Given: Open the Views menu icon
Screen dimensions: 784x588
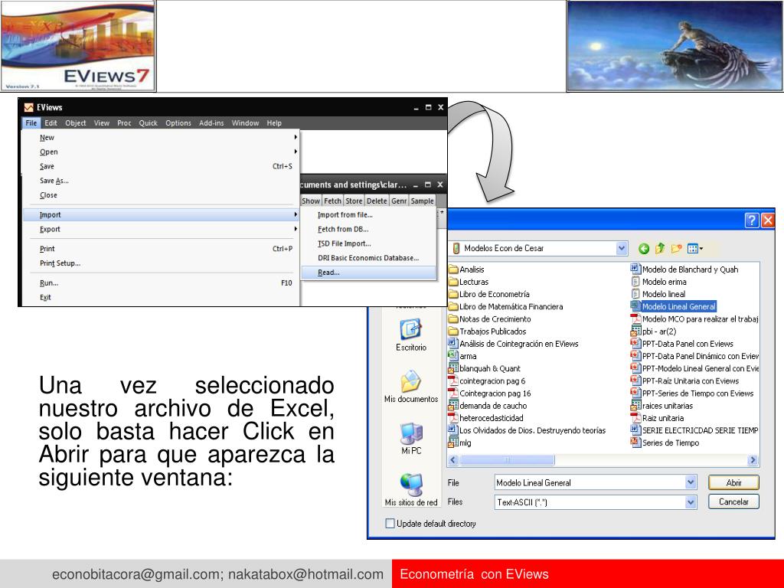Looking at the screenshot, I should (x=695, y=249).
